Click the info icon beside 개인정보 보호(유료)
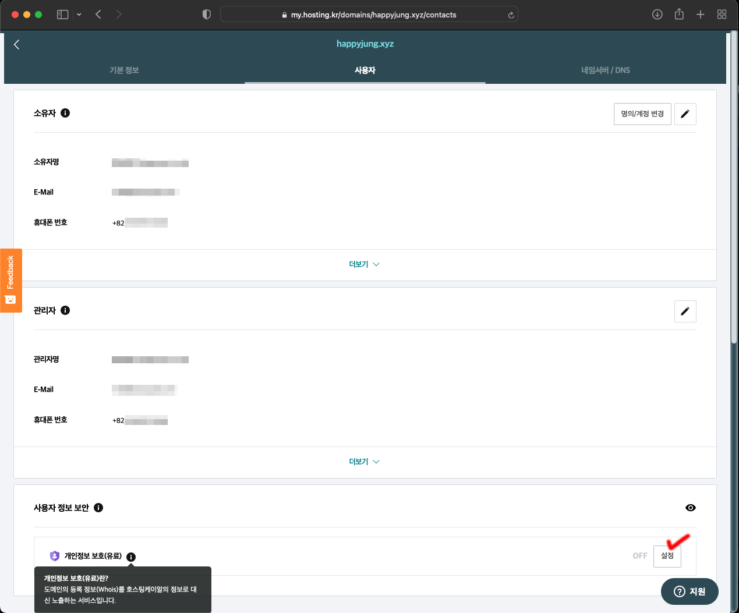 tap(131, 557)
